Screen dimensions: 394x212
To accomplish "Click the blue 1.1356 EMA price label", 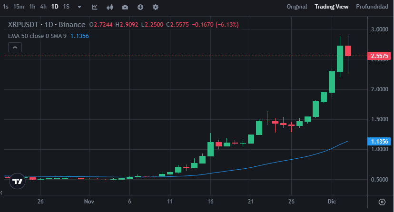I will (379, 142).
